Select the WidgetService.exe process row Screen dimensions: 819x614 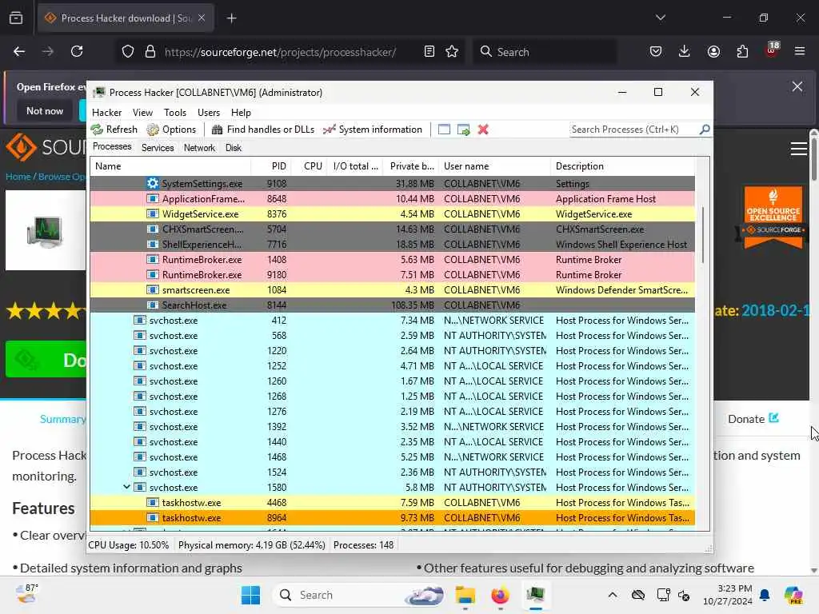coord(392,214)
